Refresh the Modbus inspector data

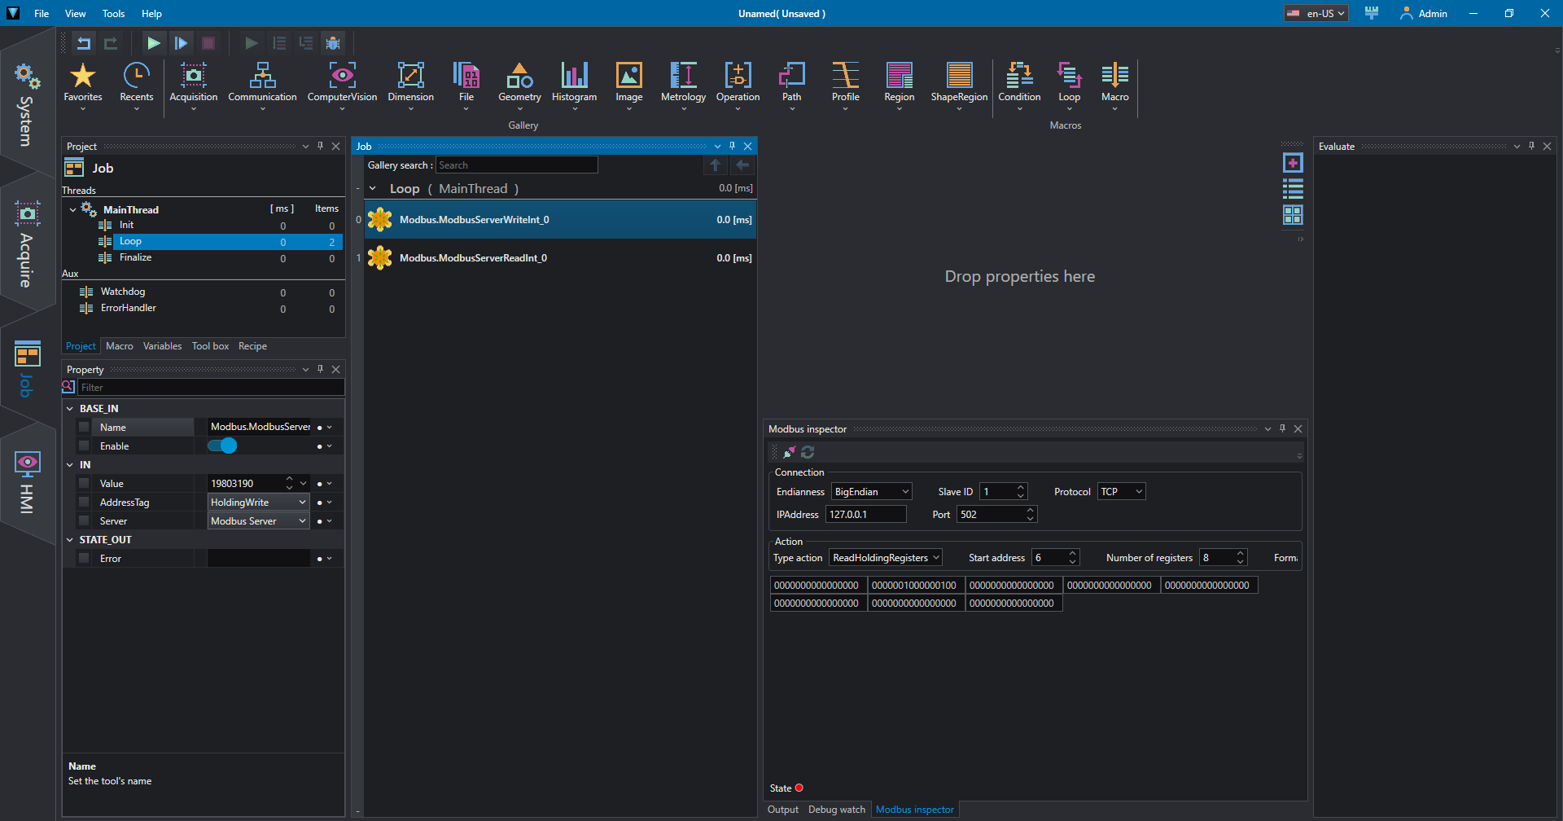point(808,452)
